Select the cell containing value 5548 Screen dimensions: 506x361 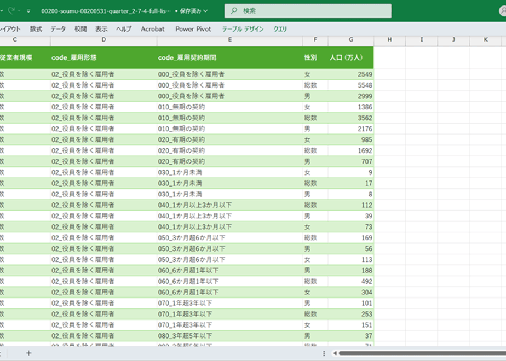351,85
